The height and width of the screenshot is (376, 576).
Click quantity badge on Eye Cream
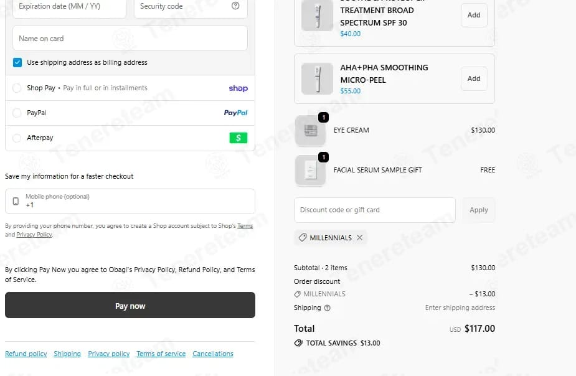(x=323, y=118)
